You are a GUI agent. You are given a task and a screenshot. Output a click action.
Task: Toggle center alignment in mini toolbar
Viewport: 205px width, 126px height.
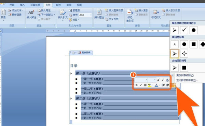point(145,85)
